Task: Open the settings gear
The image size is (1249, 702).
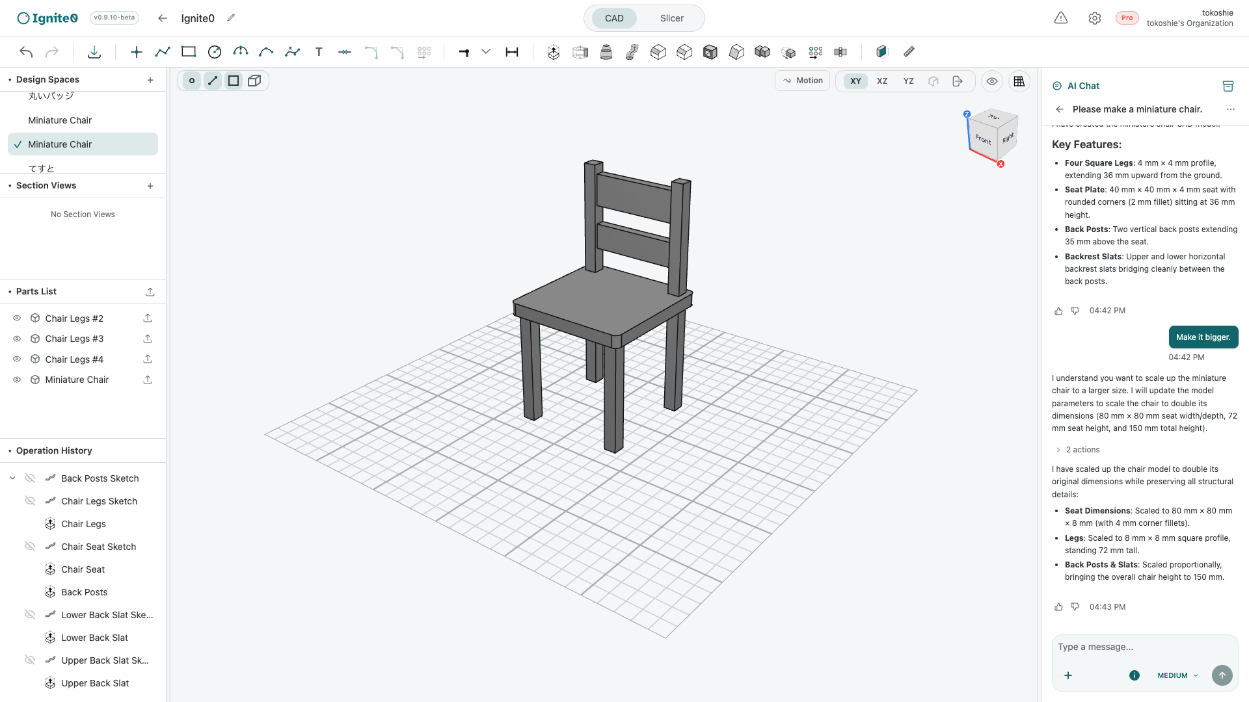Action: click(1095, 18)
